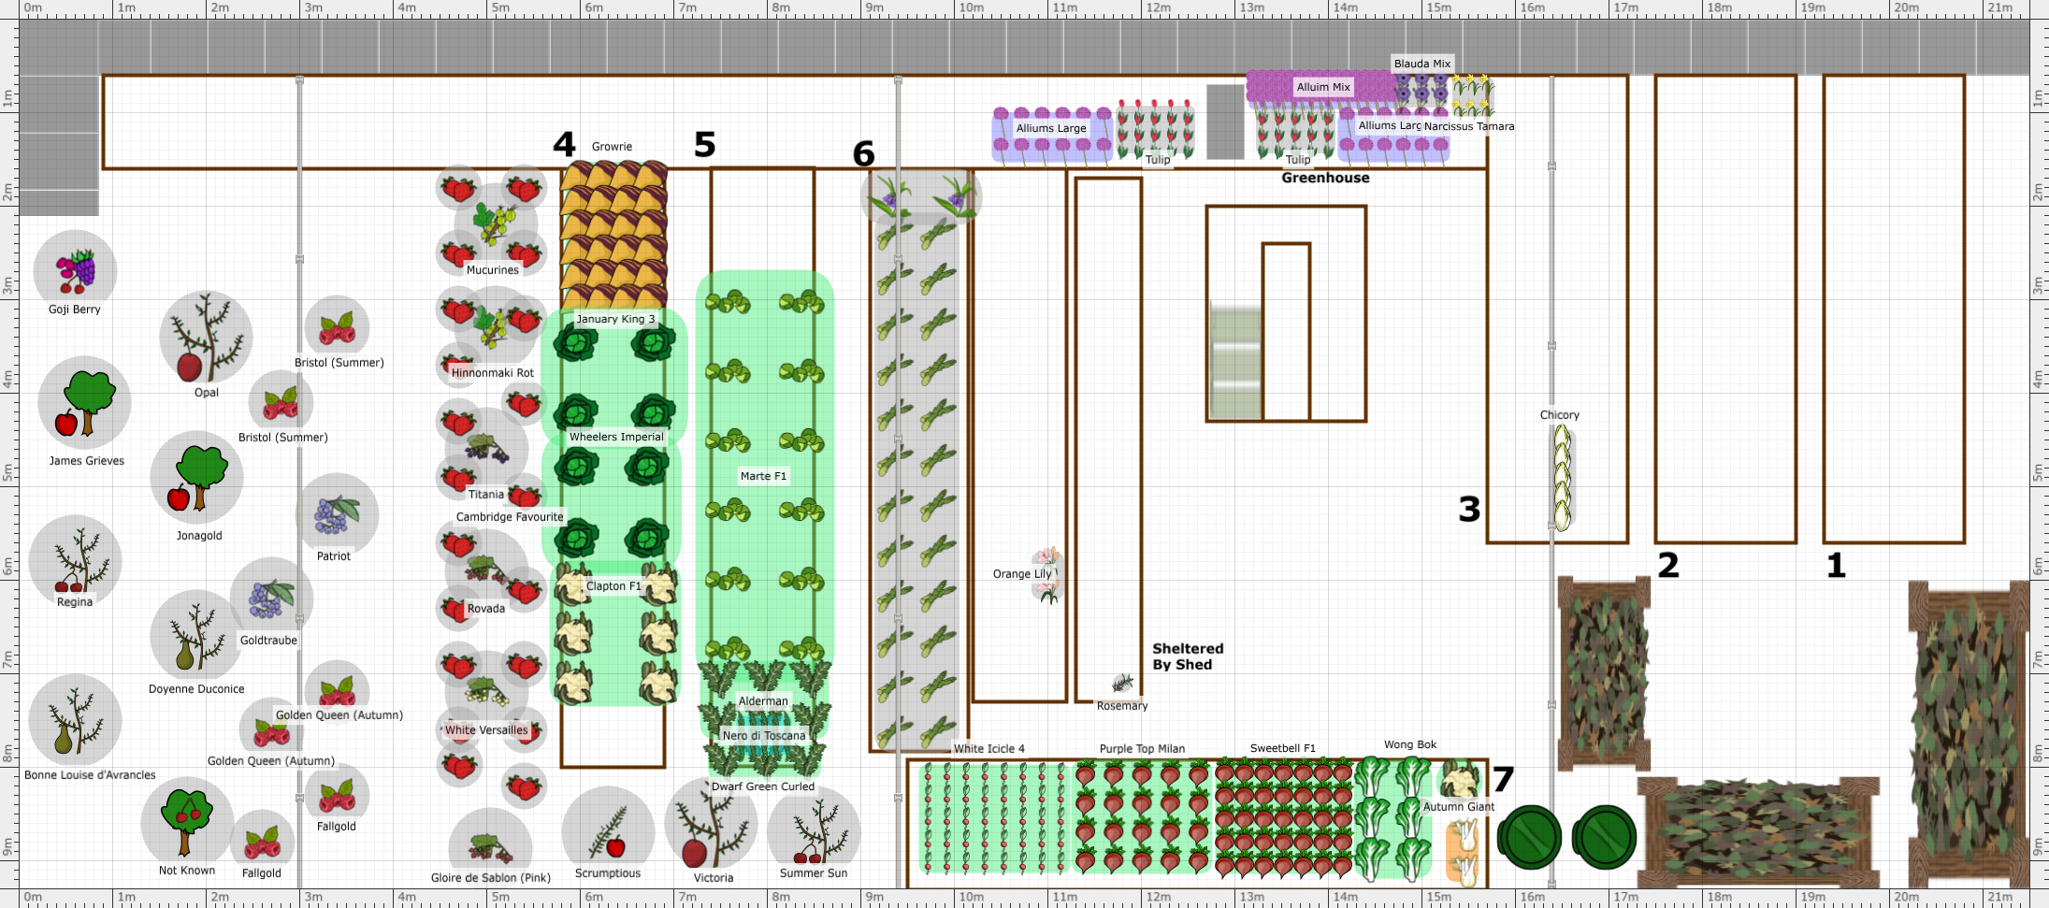Click the Rovada label
This screenshot has width=2049, height=908.
[x=486, y=609]
